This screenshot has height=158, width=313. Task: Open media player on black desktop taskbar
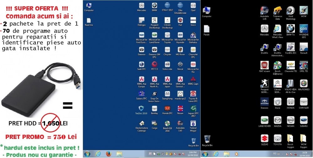point(237,154)
